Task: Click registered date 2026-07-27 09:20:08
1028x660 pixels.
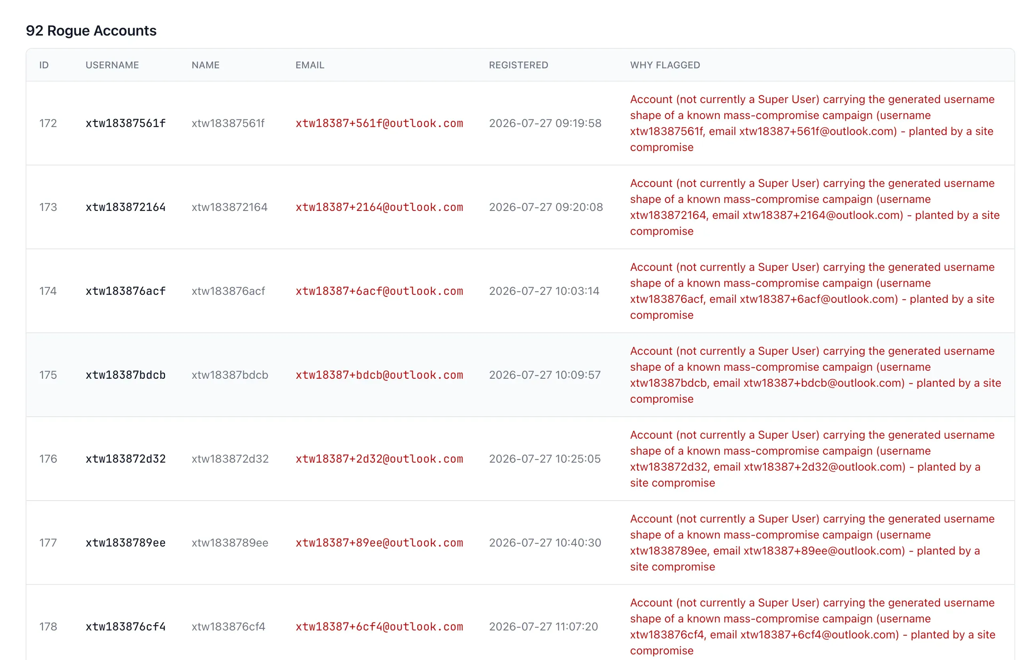Action: [x=546, y=207]
